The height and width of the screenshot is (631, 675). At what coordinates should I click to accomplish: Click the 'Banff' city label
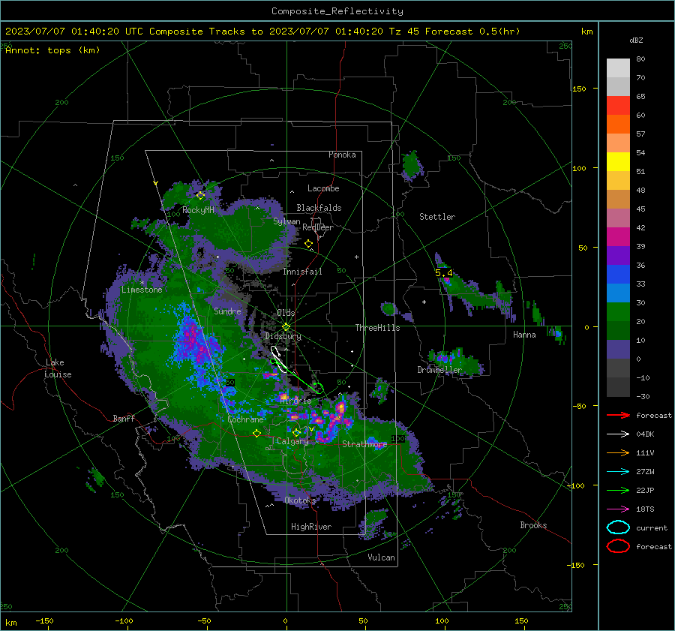pos(124,419)
